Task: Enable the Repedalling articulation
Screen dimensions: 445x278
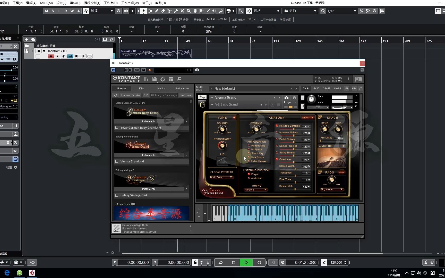Action: tap(249, 146)
